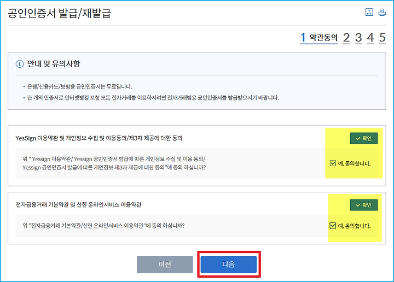Viewport: 394px width, 282px height.
Task: Select step 5 in progress indicator
Action: 383,38
